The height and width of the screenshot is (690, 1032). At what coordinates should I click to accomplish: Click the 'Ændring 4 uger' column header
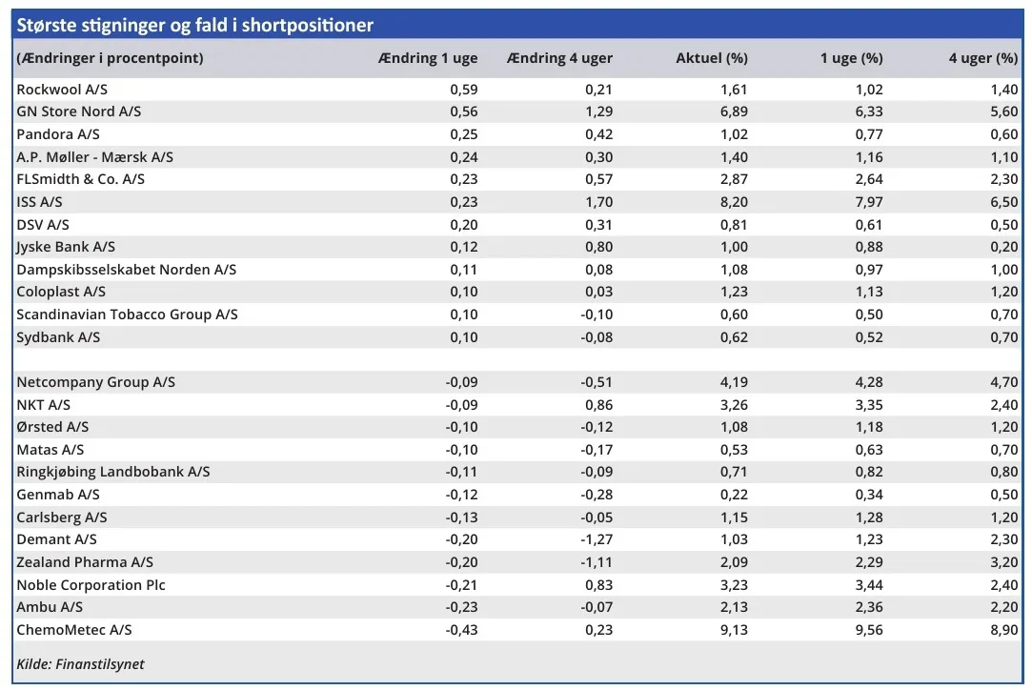(x=559, y=58)
